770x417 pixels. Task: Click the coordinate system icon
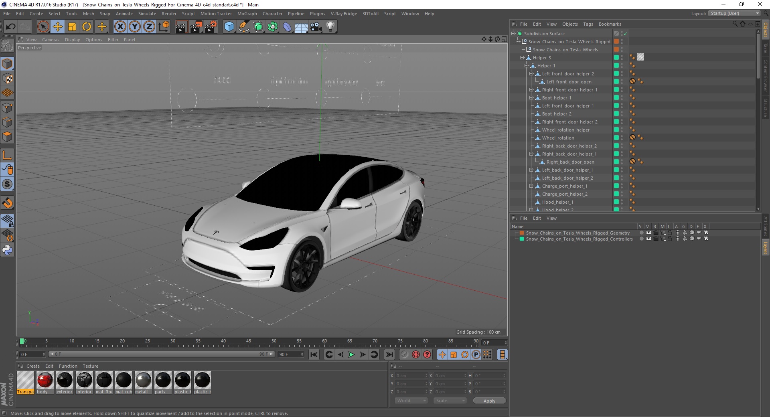point(164,27)
